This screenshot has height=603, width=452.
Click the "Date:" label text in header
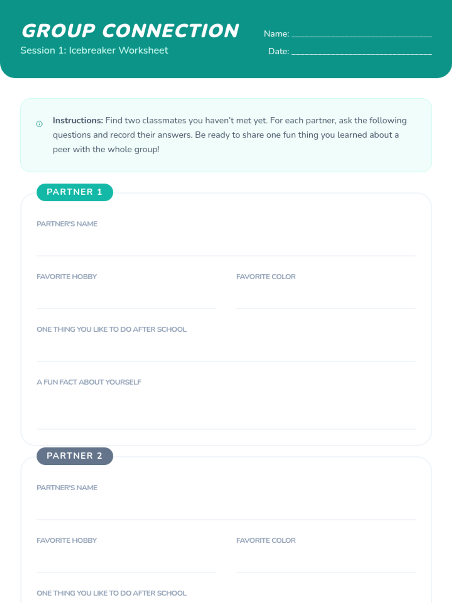click(278, 52)
